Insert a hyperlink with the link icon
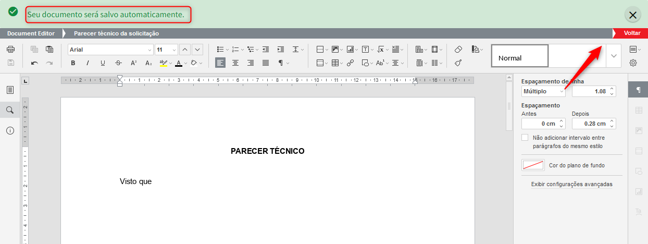The image size is (648, 244). [350, 63]
